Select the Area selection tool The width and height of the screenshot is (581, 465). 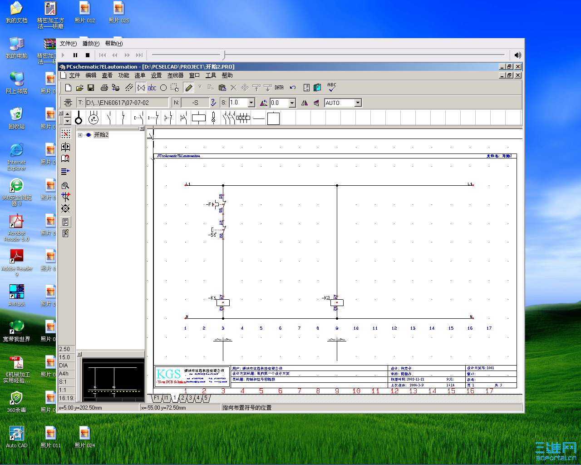click(175, 88)
